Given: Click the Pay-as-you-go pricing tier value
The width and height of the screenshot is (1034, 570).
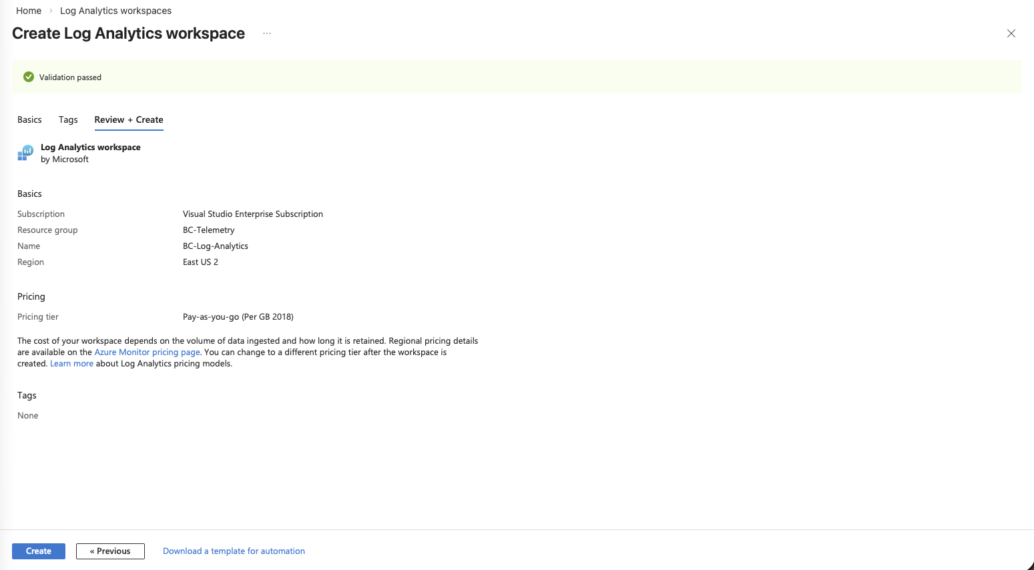Looking at the screenshot, I should coord(238,316).
